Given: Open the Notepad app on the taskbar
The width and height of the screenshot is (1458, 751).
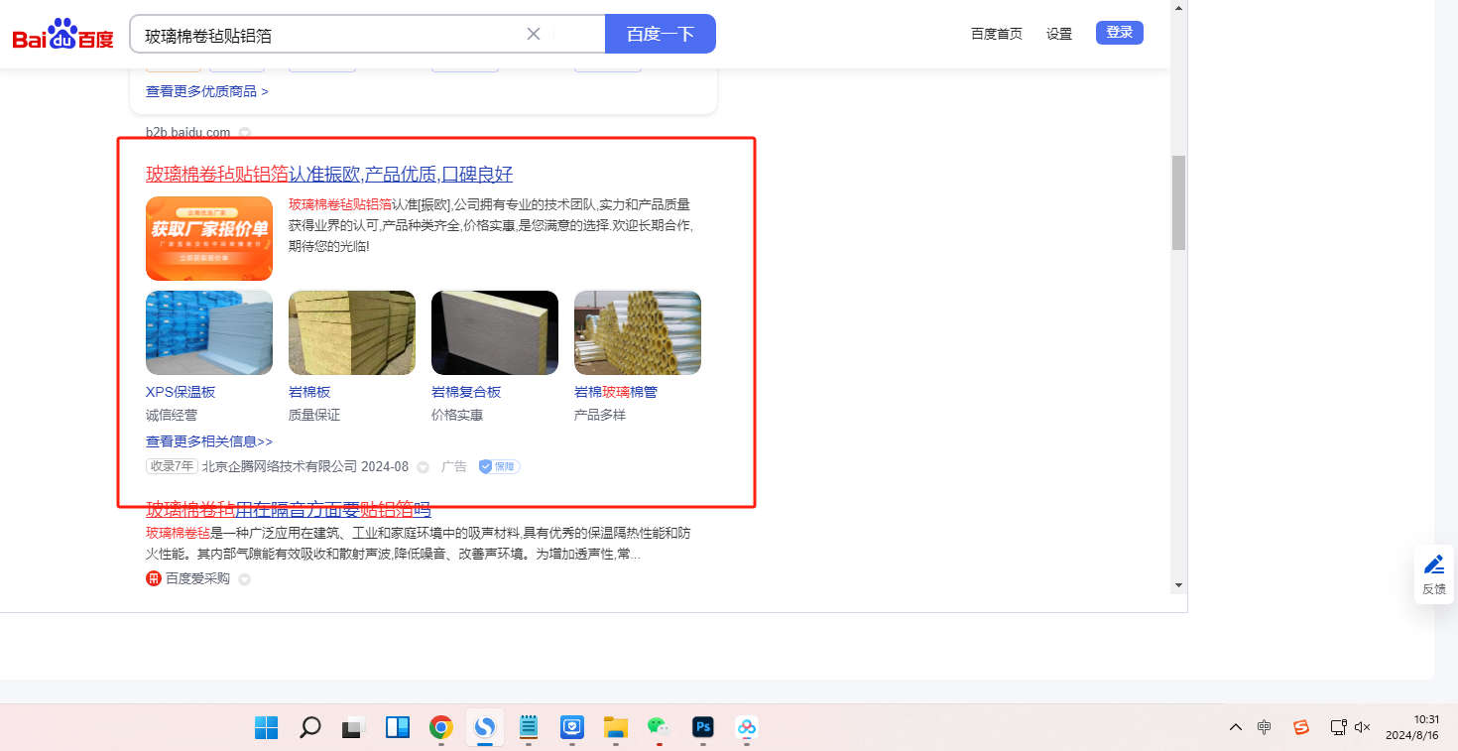Looking at the screenshot, I should [529, 727].
